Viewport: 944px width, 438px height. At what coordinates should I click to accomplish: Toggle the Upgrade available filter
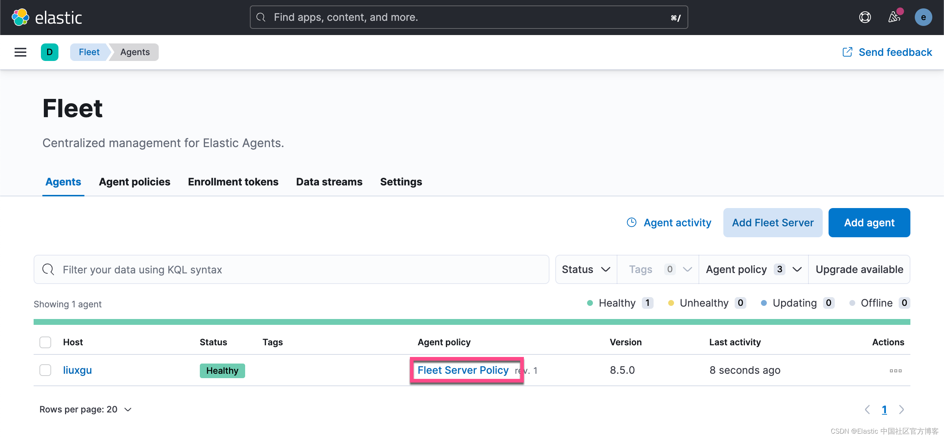(859, 269)
